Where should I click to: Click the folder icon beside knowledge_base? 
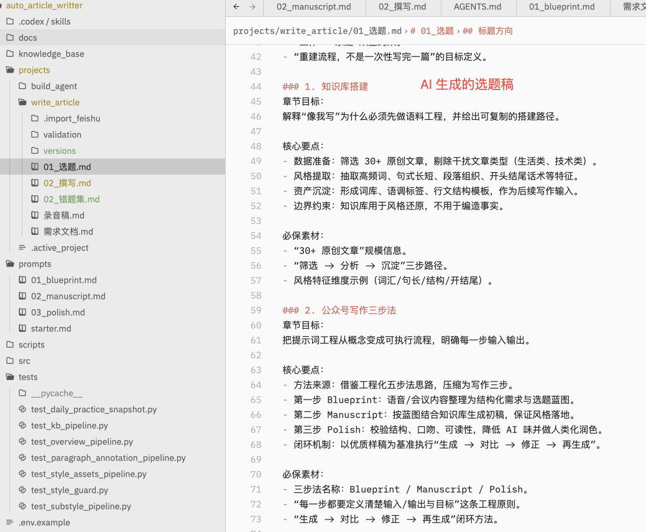pos(11,53)
